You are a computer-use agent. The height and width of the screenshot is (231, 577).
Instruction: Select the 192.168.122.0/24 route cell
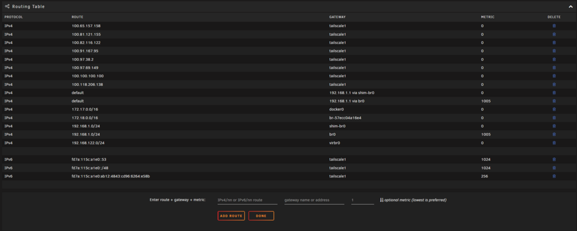tap(88, 143)
